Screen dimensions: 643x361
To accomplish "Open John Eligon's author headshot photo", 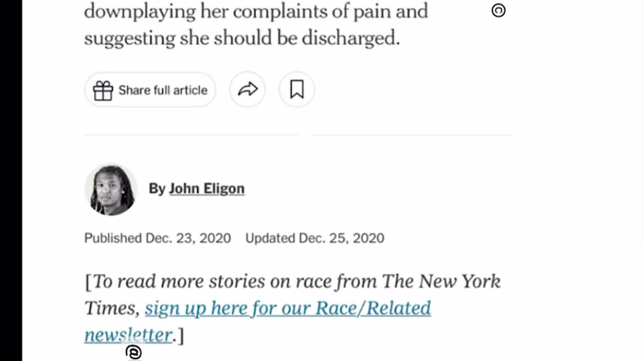I will pyautogui.click(x=111, y=190).
